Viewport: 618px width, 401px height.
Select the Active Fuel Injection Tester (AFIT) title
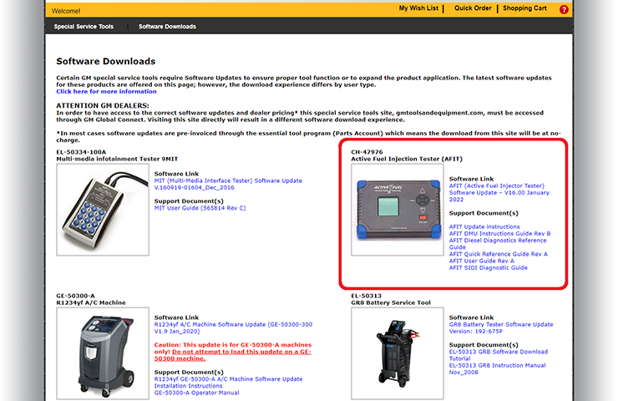(407, 159)
